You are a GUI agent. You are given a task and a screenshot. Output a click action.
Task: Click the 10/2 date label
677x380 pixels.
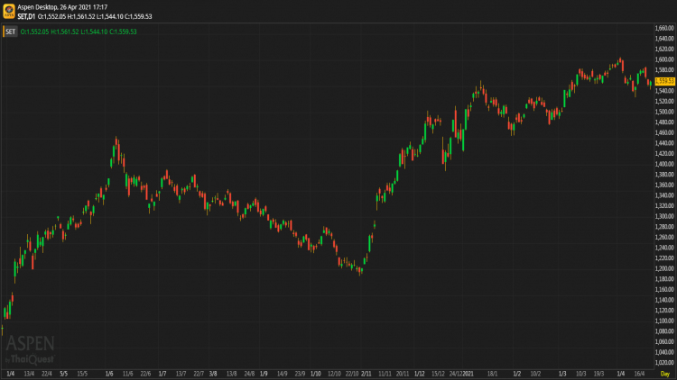[x=535, y=374]
